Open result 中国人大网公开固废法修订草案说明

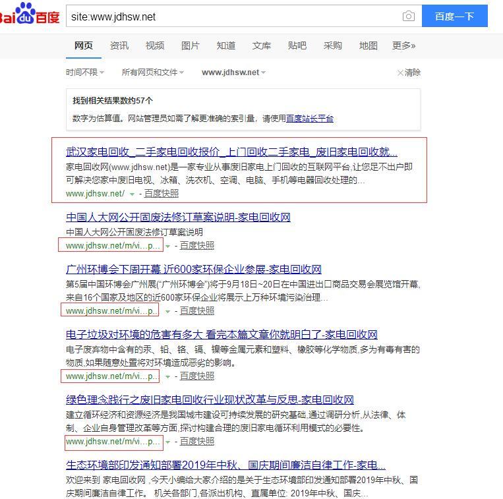178,218
